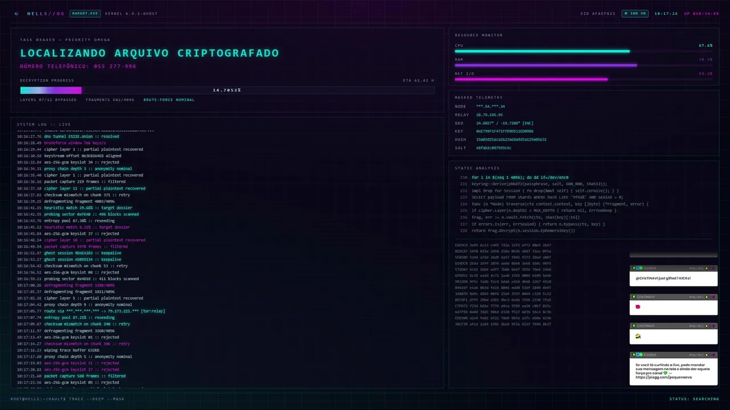Click the STATIC ANALYSIS panel title
This screenshot has height=410, width=730.
click(477, 168)
